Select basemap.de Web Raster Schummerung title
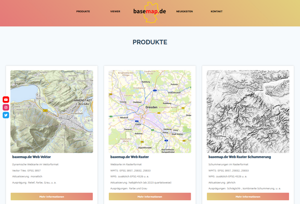This screenshot has width=300, height=204. tap(240, 157)
